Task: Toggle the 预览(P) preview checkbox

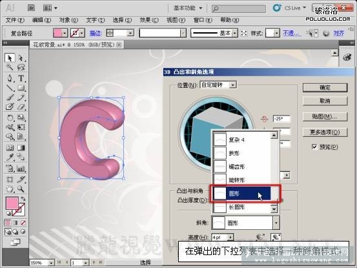Action: tap(314, 147)
